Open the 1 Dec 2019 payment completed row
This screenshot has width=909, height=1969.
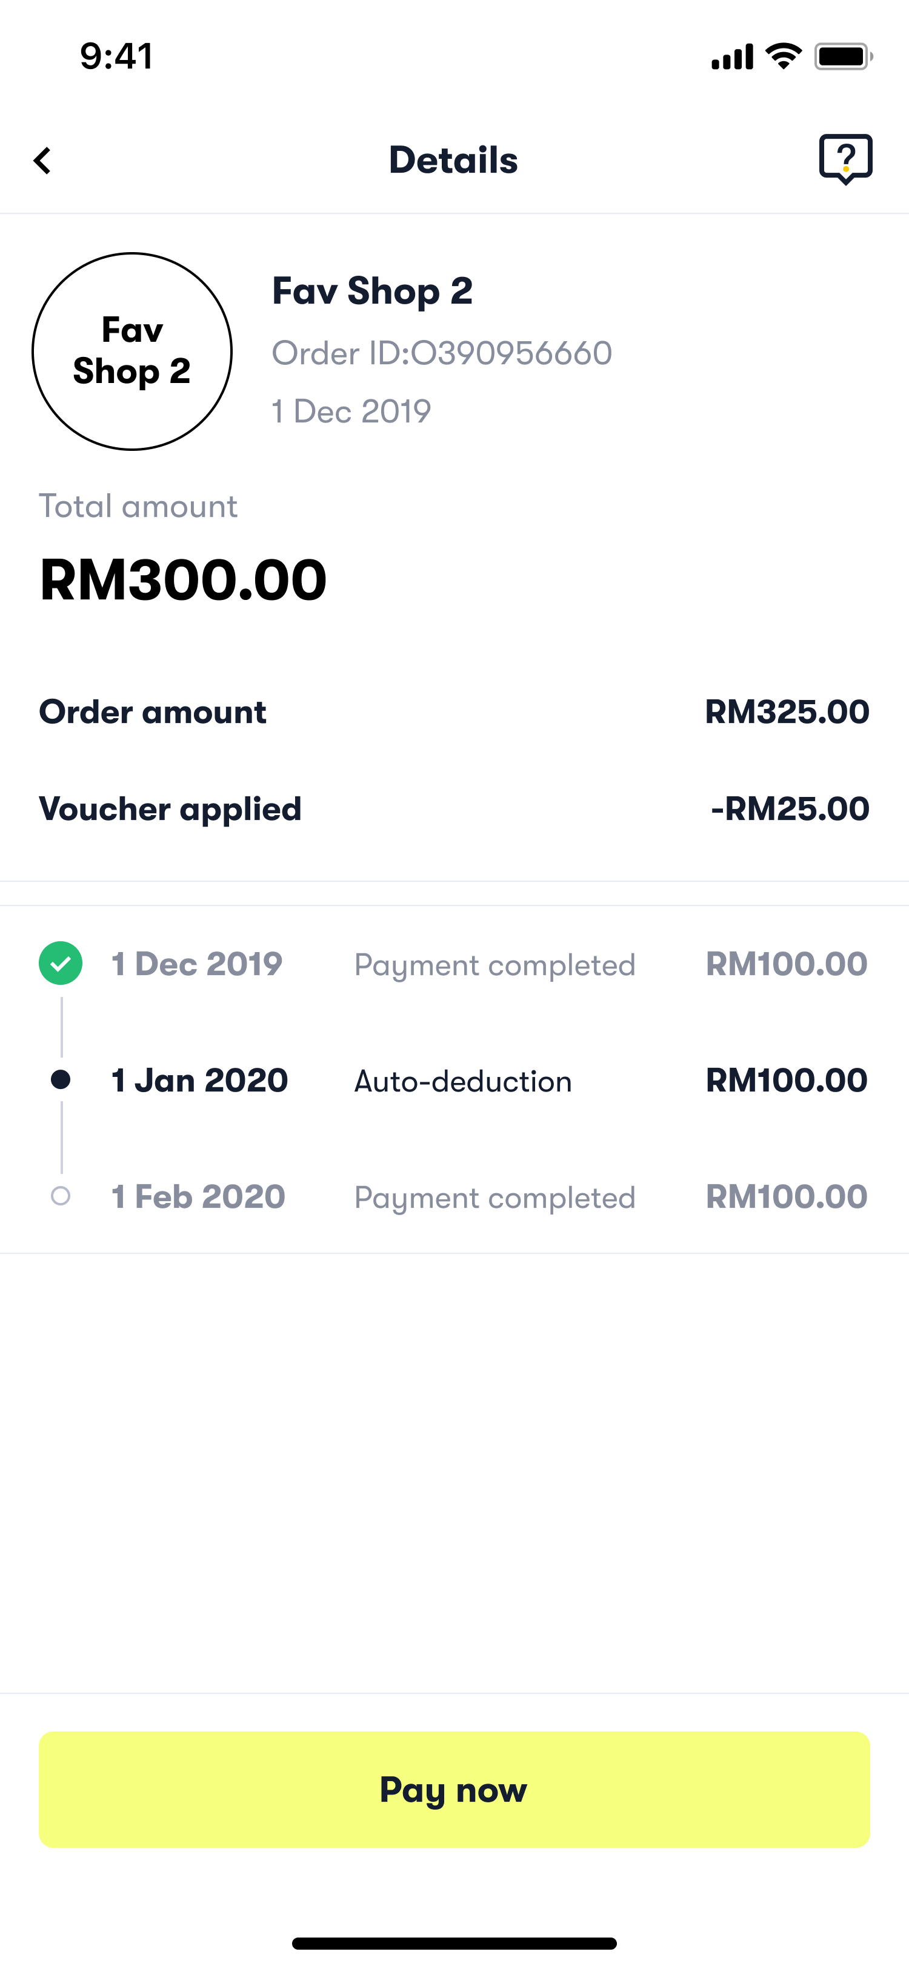click(454, 964)
